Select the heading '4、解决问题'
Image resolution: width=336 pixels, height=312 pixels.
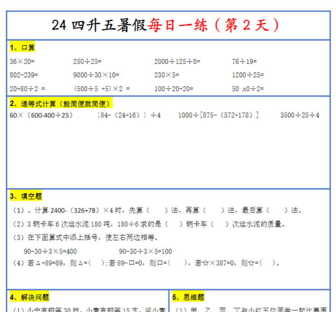tap(30, 297)
